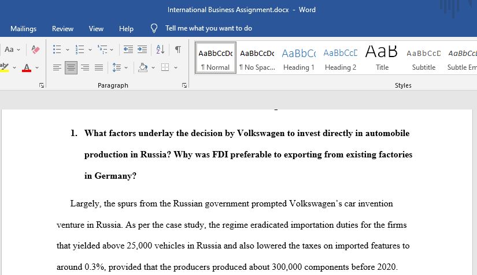Apply multilevel list formatting

(102, 49)
